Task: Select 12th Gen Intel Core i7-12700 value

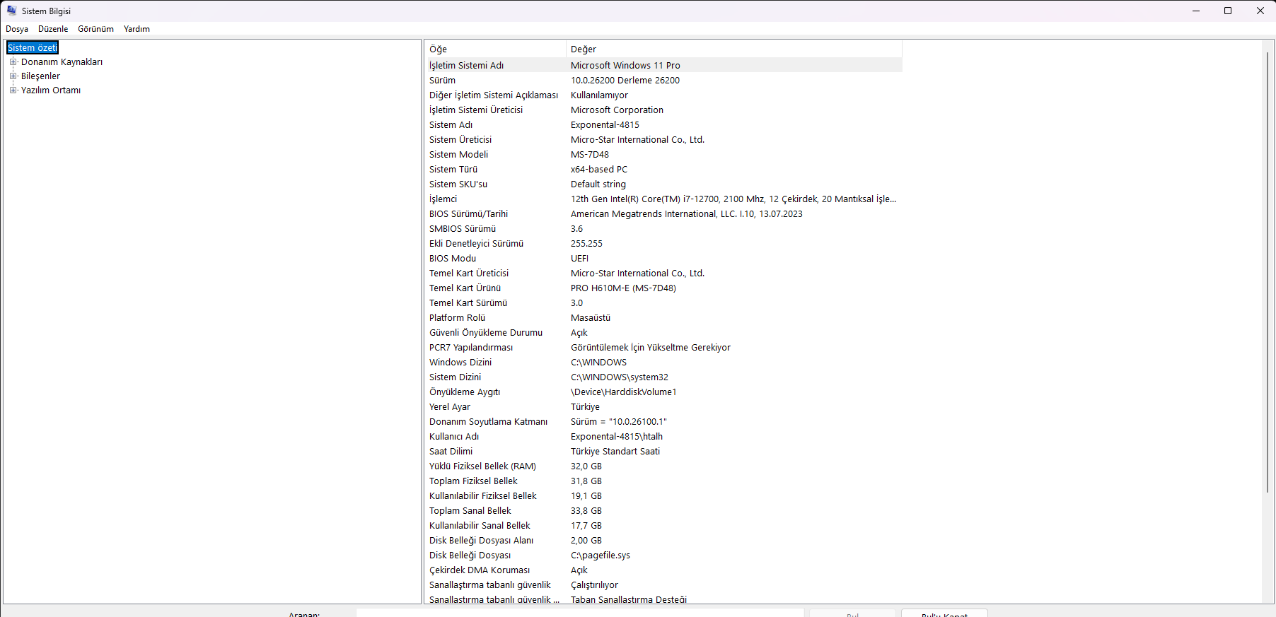Action: click(733, 199)
